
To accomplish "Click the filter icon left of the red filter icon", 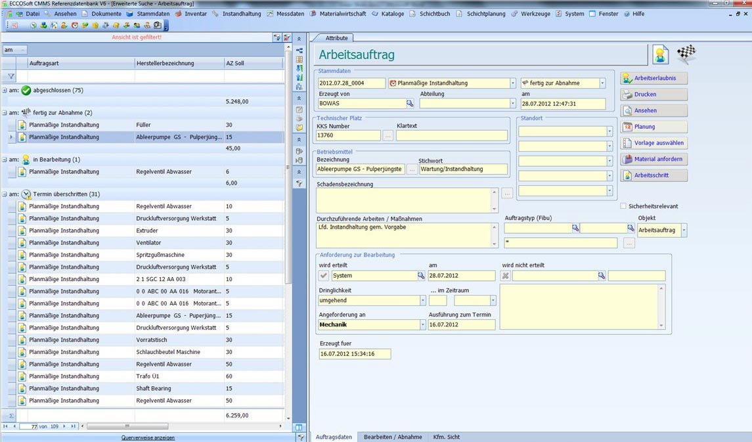I will (276, 37).
